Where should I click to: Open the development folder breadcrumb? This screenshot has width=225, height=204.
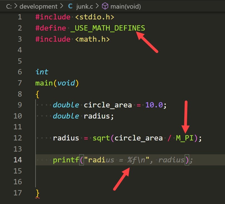click(38, 7)
